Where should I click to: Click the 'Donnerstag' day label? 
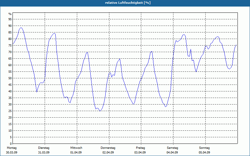click(x=108, y=148)
